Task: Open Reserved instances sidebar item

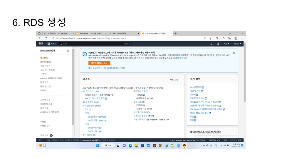Action: [x=46, y=86]
